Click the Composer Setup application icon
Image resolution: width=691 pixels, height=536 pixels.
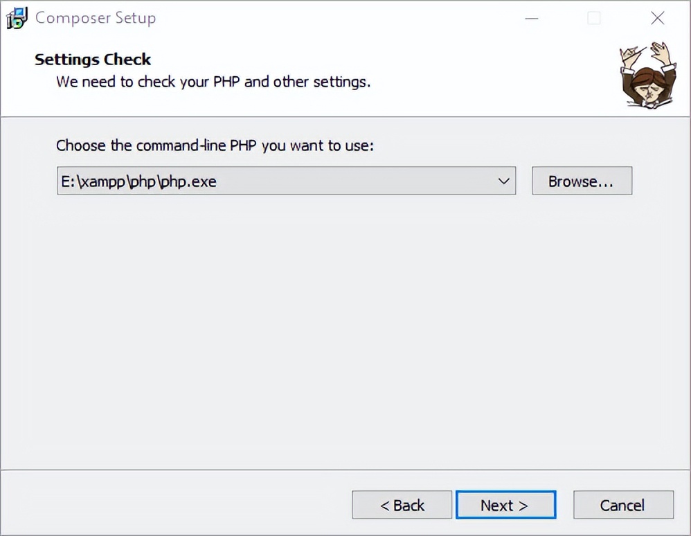pyautogui.click(x=17, y=17)
